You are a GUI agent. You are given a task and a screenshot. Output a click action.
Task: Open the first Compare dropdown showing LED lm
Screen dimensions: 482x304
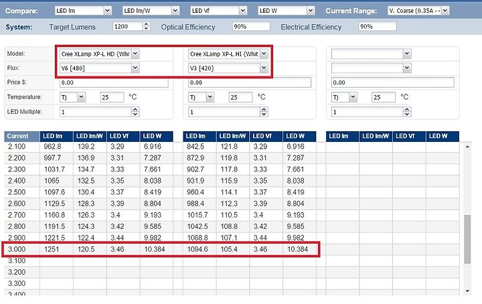(x=83, y=11)
